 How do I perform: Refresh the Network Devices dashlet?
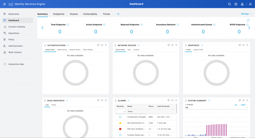pos(172,45)
